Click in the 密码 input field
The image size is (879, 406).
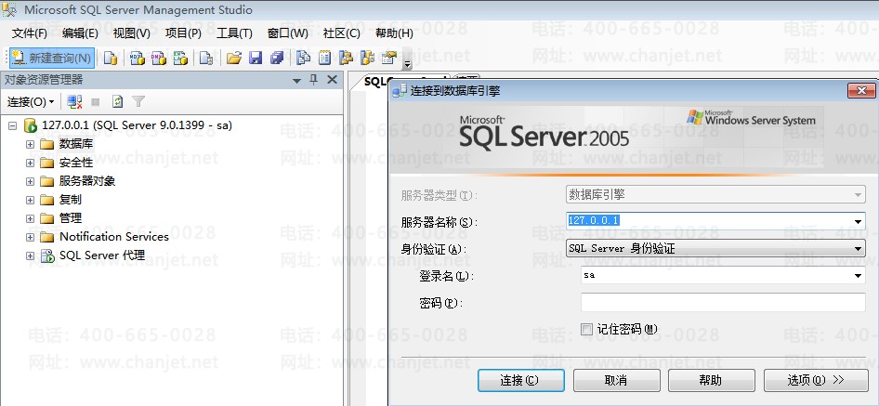coord(722,302)
